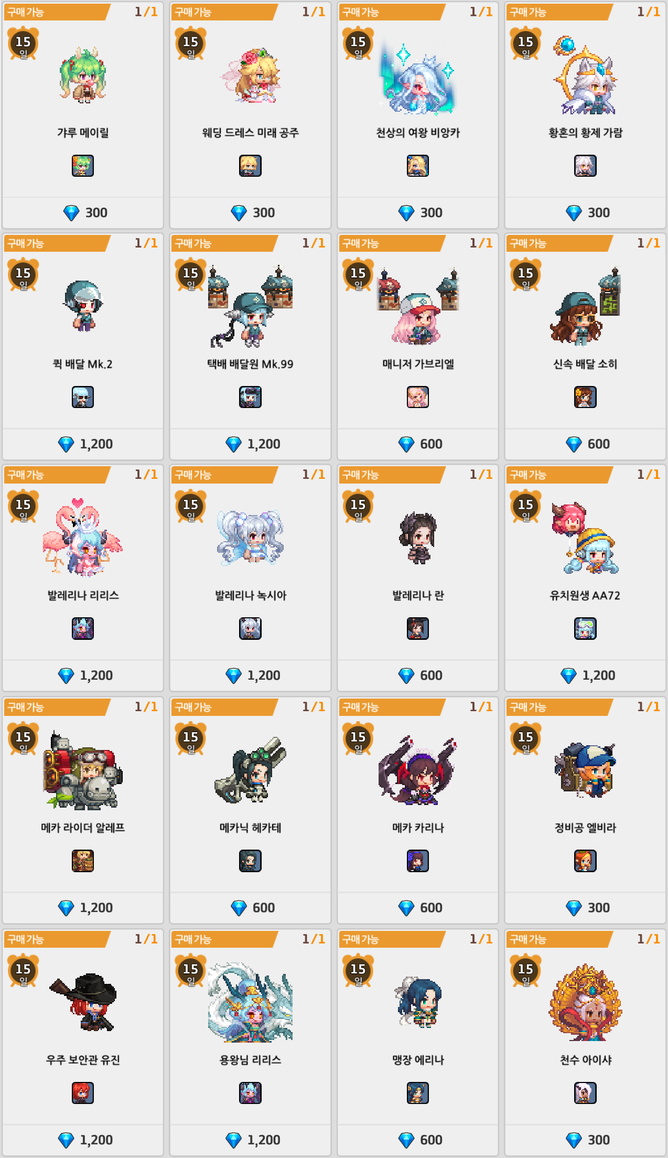Buy 천상의 여왕 비앙카 for 300 gems

(x=418, y=212)
